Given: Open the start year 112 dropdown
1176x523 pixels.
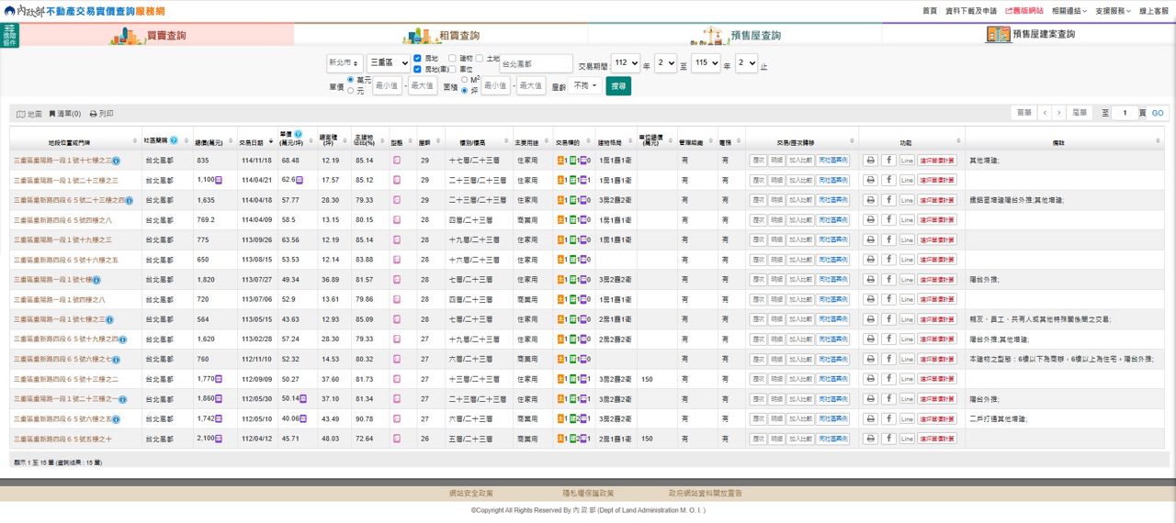Looking at the screenshot, I should tap(624, 63).
